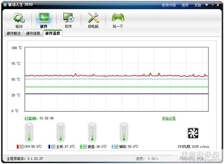This screenshot has height=164, width=224.
Task: Open the 选项 options menu
Action: pyautogui.click(x=185, y=5)
